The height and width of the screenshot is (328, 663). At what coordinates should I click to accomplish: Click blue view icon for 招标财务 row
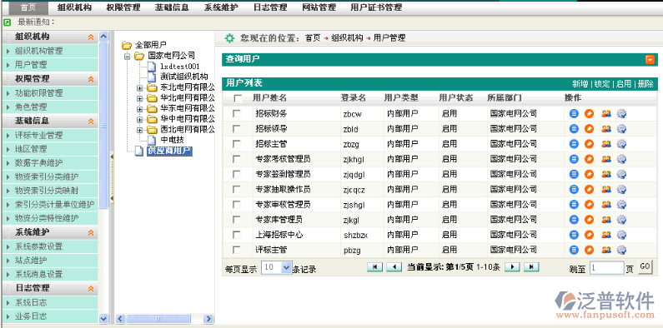(574, 113)
